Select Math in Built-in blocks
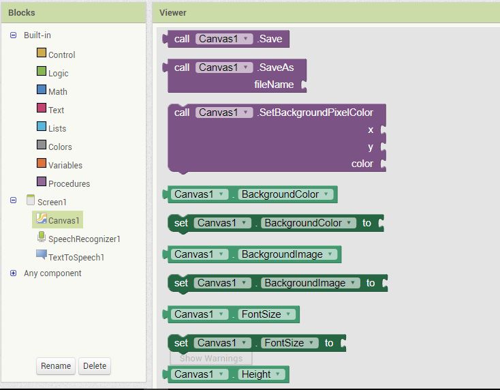 pos(58,92)
